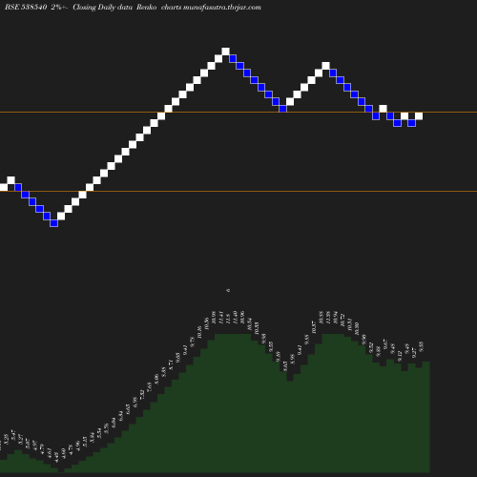Screen dimensions: 477x477
Task: Click the 6.34 value label
Action: click(x=121, y=416)
